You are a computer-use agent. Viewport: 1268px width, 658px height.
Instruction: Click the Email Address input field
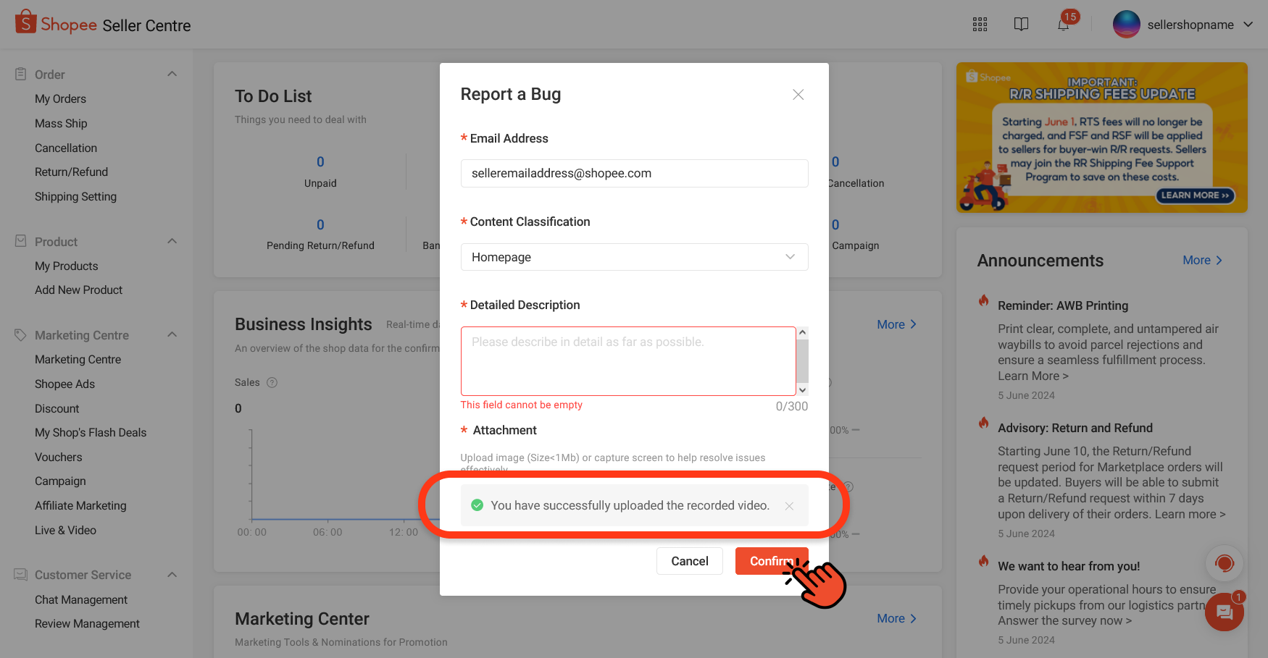click(634, 173)
